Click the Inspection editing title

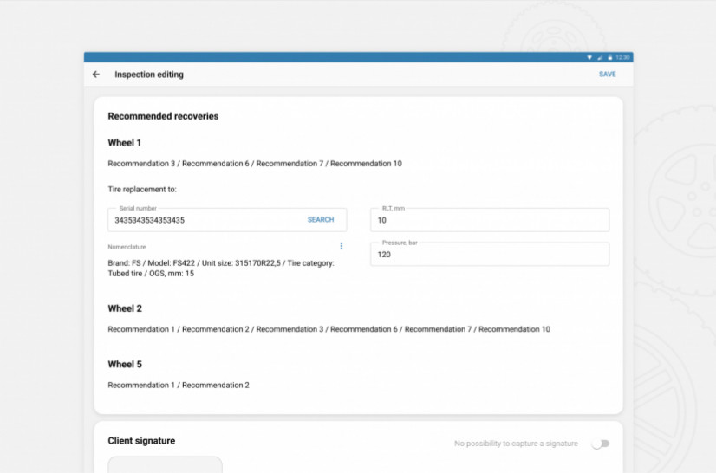[x=149, y=75]
